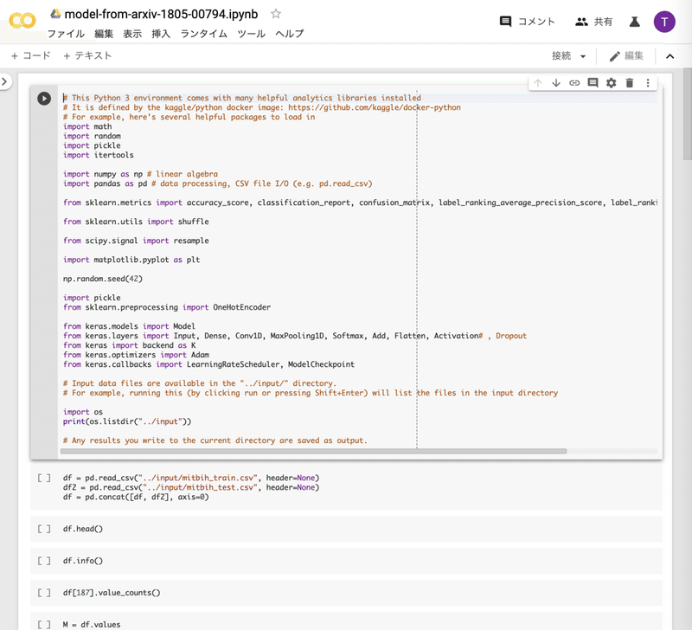Add a comment to the cell
The width and height of the screenshot is (692, 630).
click(x=593, y=82)
